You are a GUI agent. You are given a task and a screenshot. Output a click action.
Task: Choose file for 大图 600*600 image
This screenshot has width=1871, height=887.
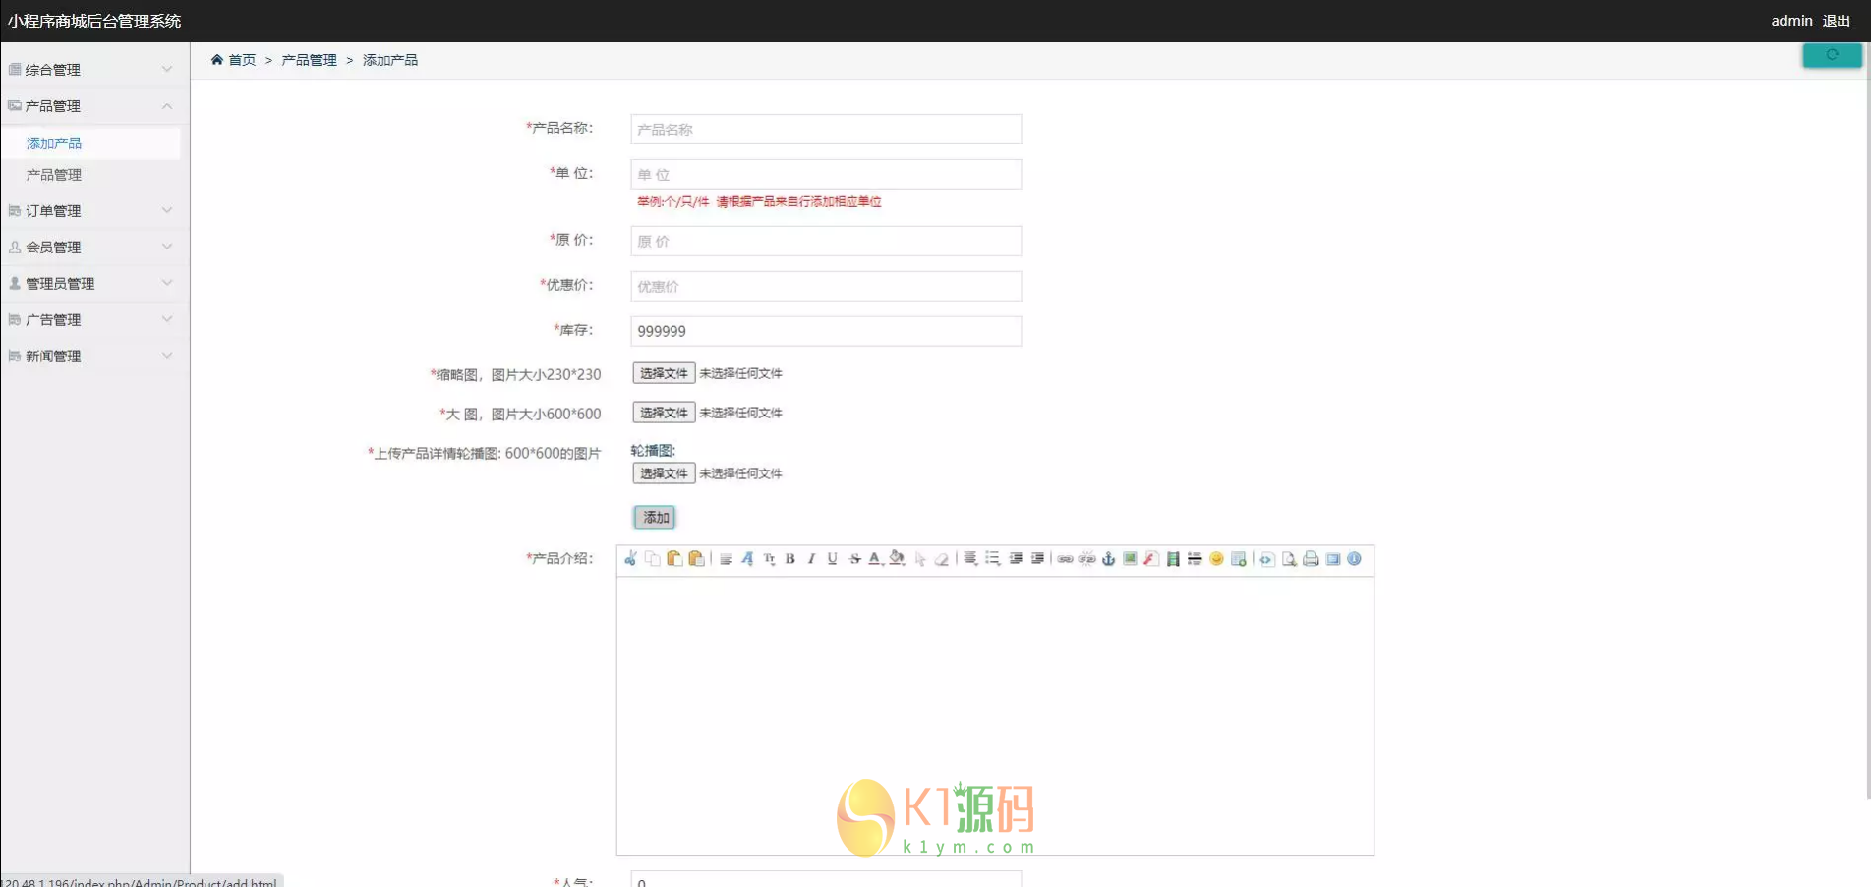[x=664, y=413]
